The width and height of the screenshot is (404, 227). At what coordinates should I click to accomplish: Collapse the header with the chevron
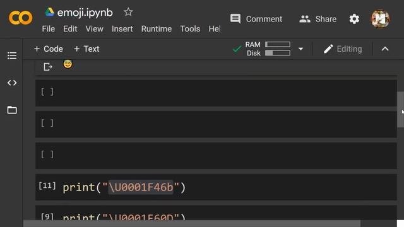(x=385, y=49)
